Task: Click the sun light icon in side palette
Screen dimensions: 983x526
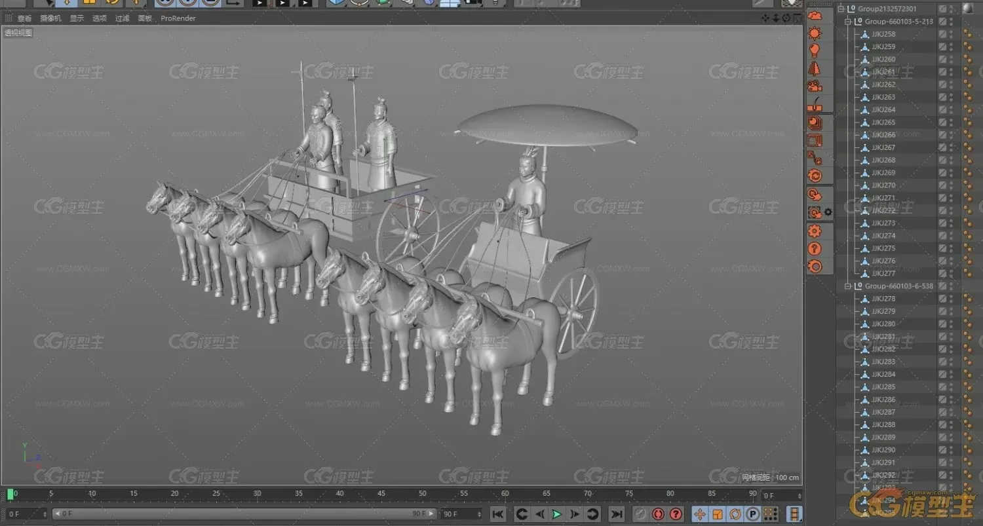Action: [x=815, y=33]
